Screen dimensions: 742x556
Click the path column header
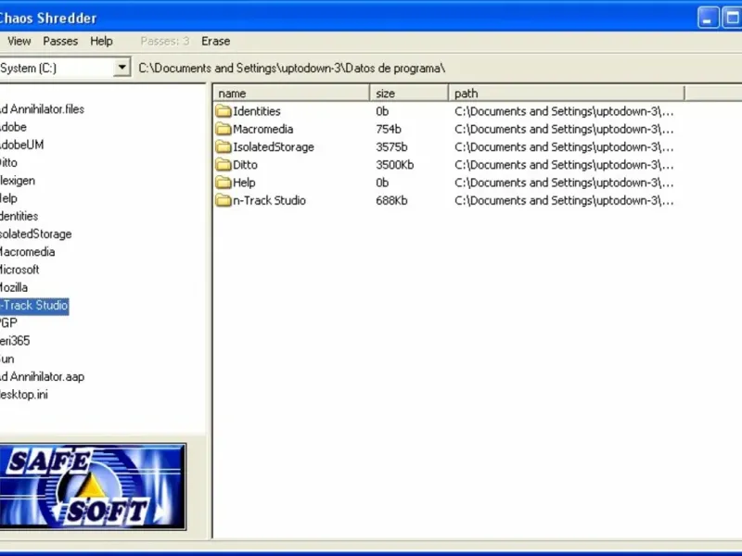click(566, 94)
